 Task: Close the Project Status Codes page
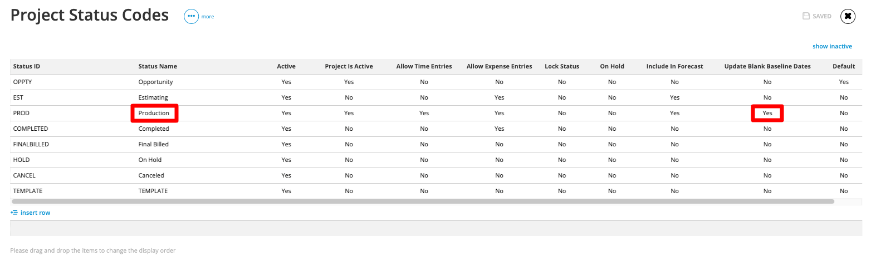tap(848, 16)
